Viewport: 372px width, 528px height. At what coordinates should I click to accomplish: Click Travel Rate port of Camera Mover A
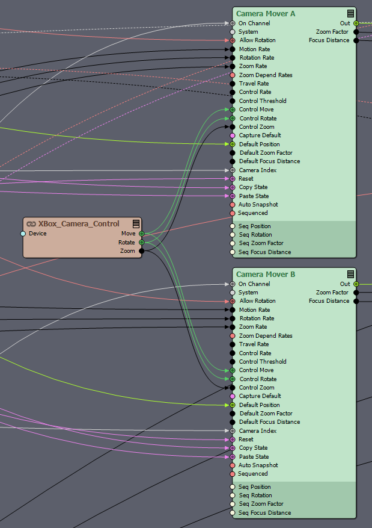click(x=232, y=84)
